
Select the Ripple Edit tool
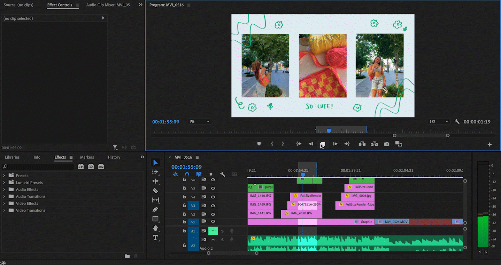pyautogui.click(x=155, y=181)
